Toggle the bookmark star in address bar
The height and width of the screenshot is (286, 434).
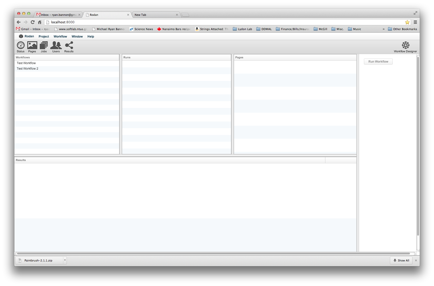click(x=407, y=22)
